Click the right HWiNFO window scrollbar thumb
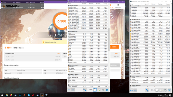The height and width of the screenshot is (97, 173). click(x=171, y=75)
